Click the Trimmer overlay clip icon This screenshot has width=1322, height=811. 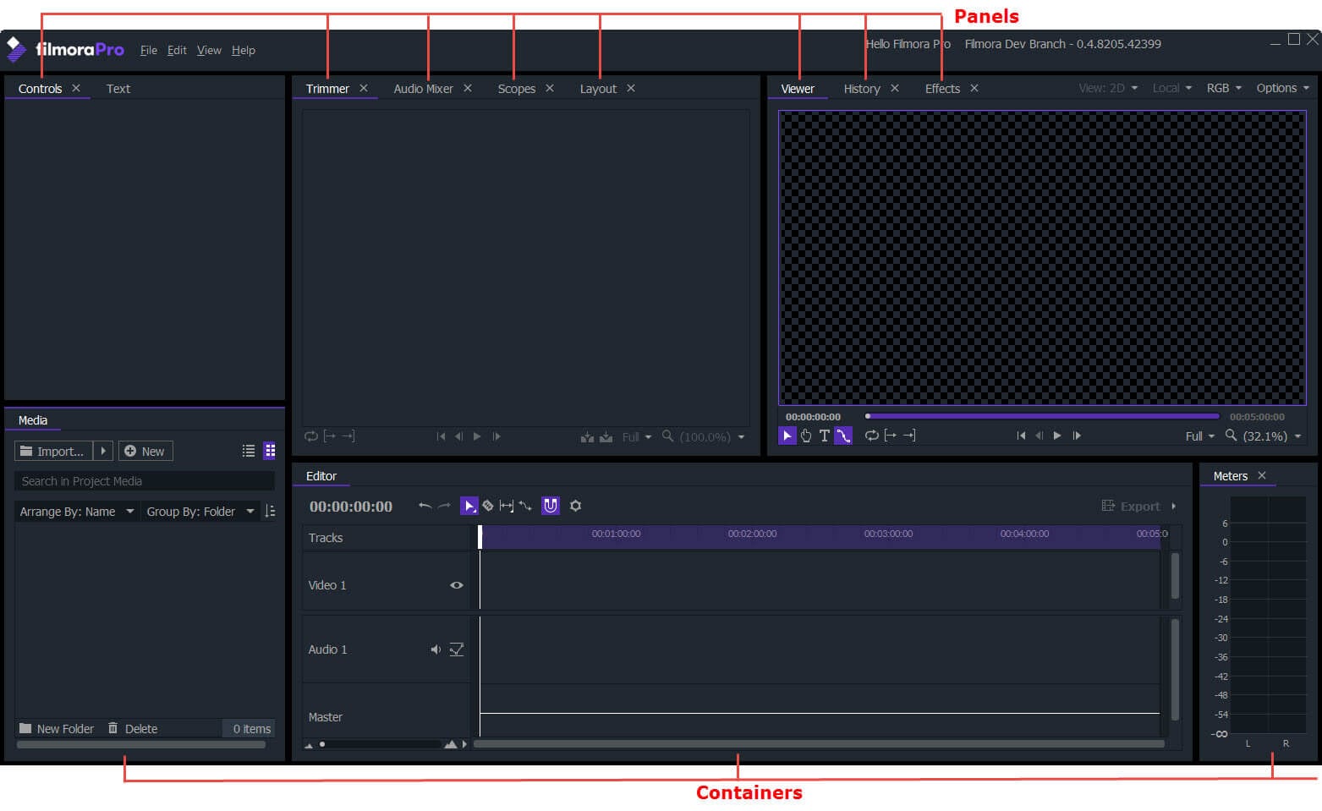(606, 437)
